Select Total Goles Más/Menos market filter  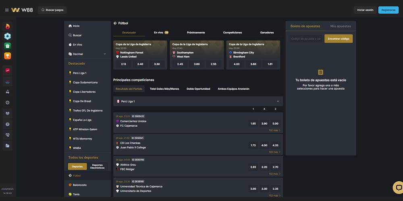pos(164,89)
